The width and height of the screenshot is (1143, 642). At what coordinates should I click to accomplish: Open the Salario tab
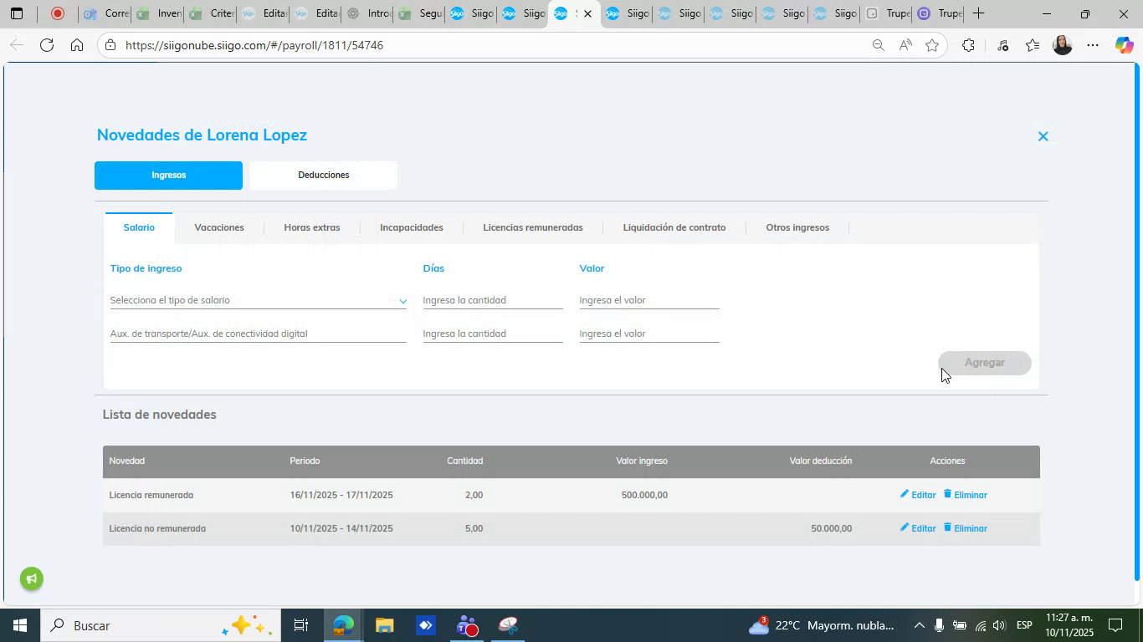coord(139,227)
